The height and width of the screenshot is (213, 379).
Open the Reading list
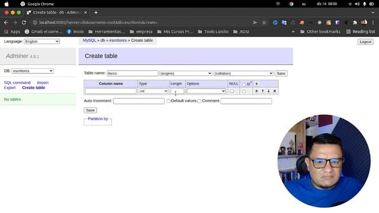361,31
